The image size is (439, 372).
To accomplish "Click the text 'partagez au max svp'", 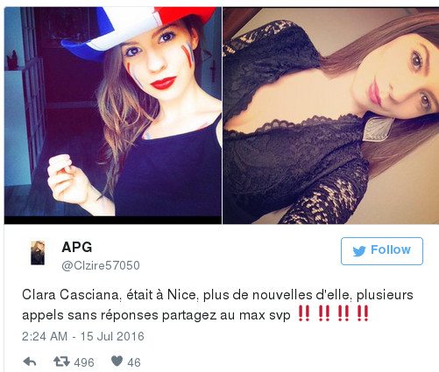I will (x=226, y=315).
